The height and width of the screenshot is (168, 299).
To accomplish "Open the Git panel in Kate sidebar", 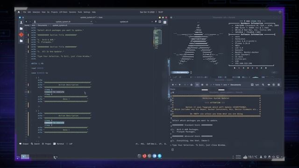I will click(21, 35).
